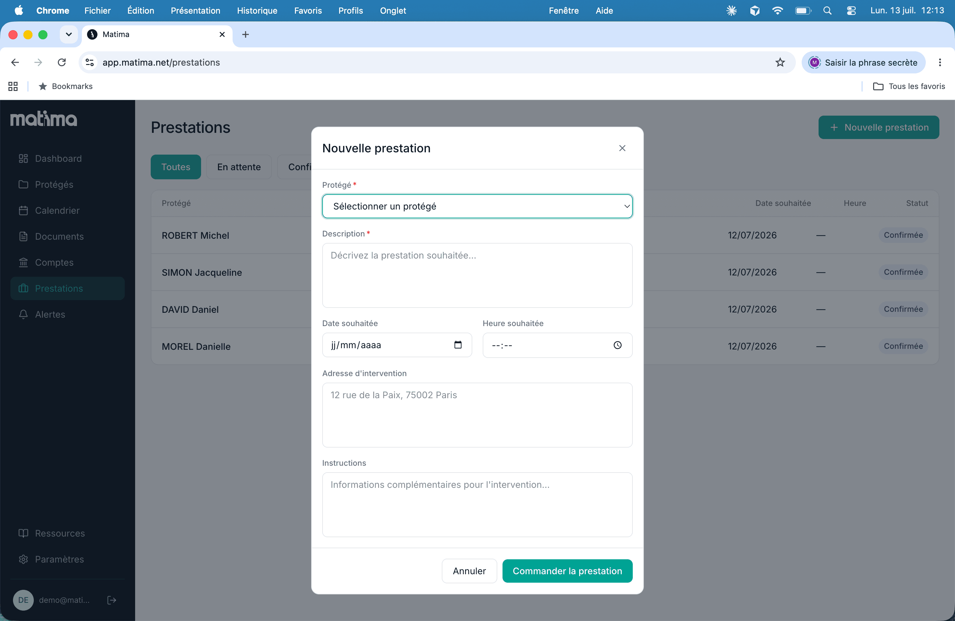
Task: Click the Nouvelle prestation button behind dialog
Action: coord(879,127)
